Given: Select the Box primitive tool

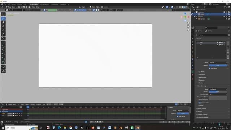Looking at the screenshot, I should click(x=3, y=59).
